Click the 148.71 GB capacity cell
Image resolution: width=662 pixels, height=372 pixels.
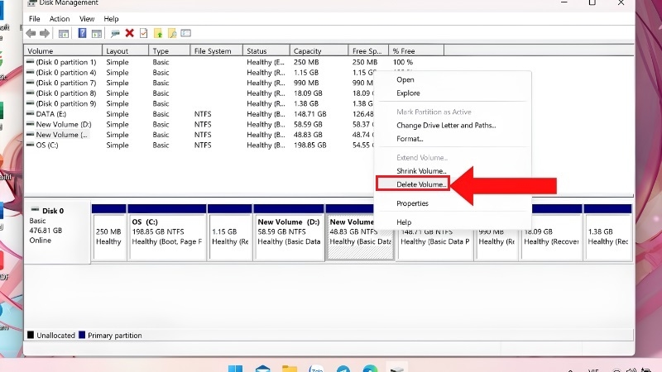pos(309,114)
